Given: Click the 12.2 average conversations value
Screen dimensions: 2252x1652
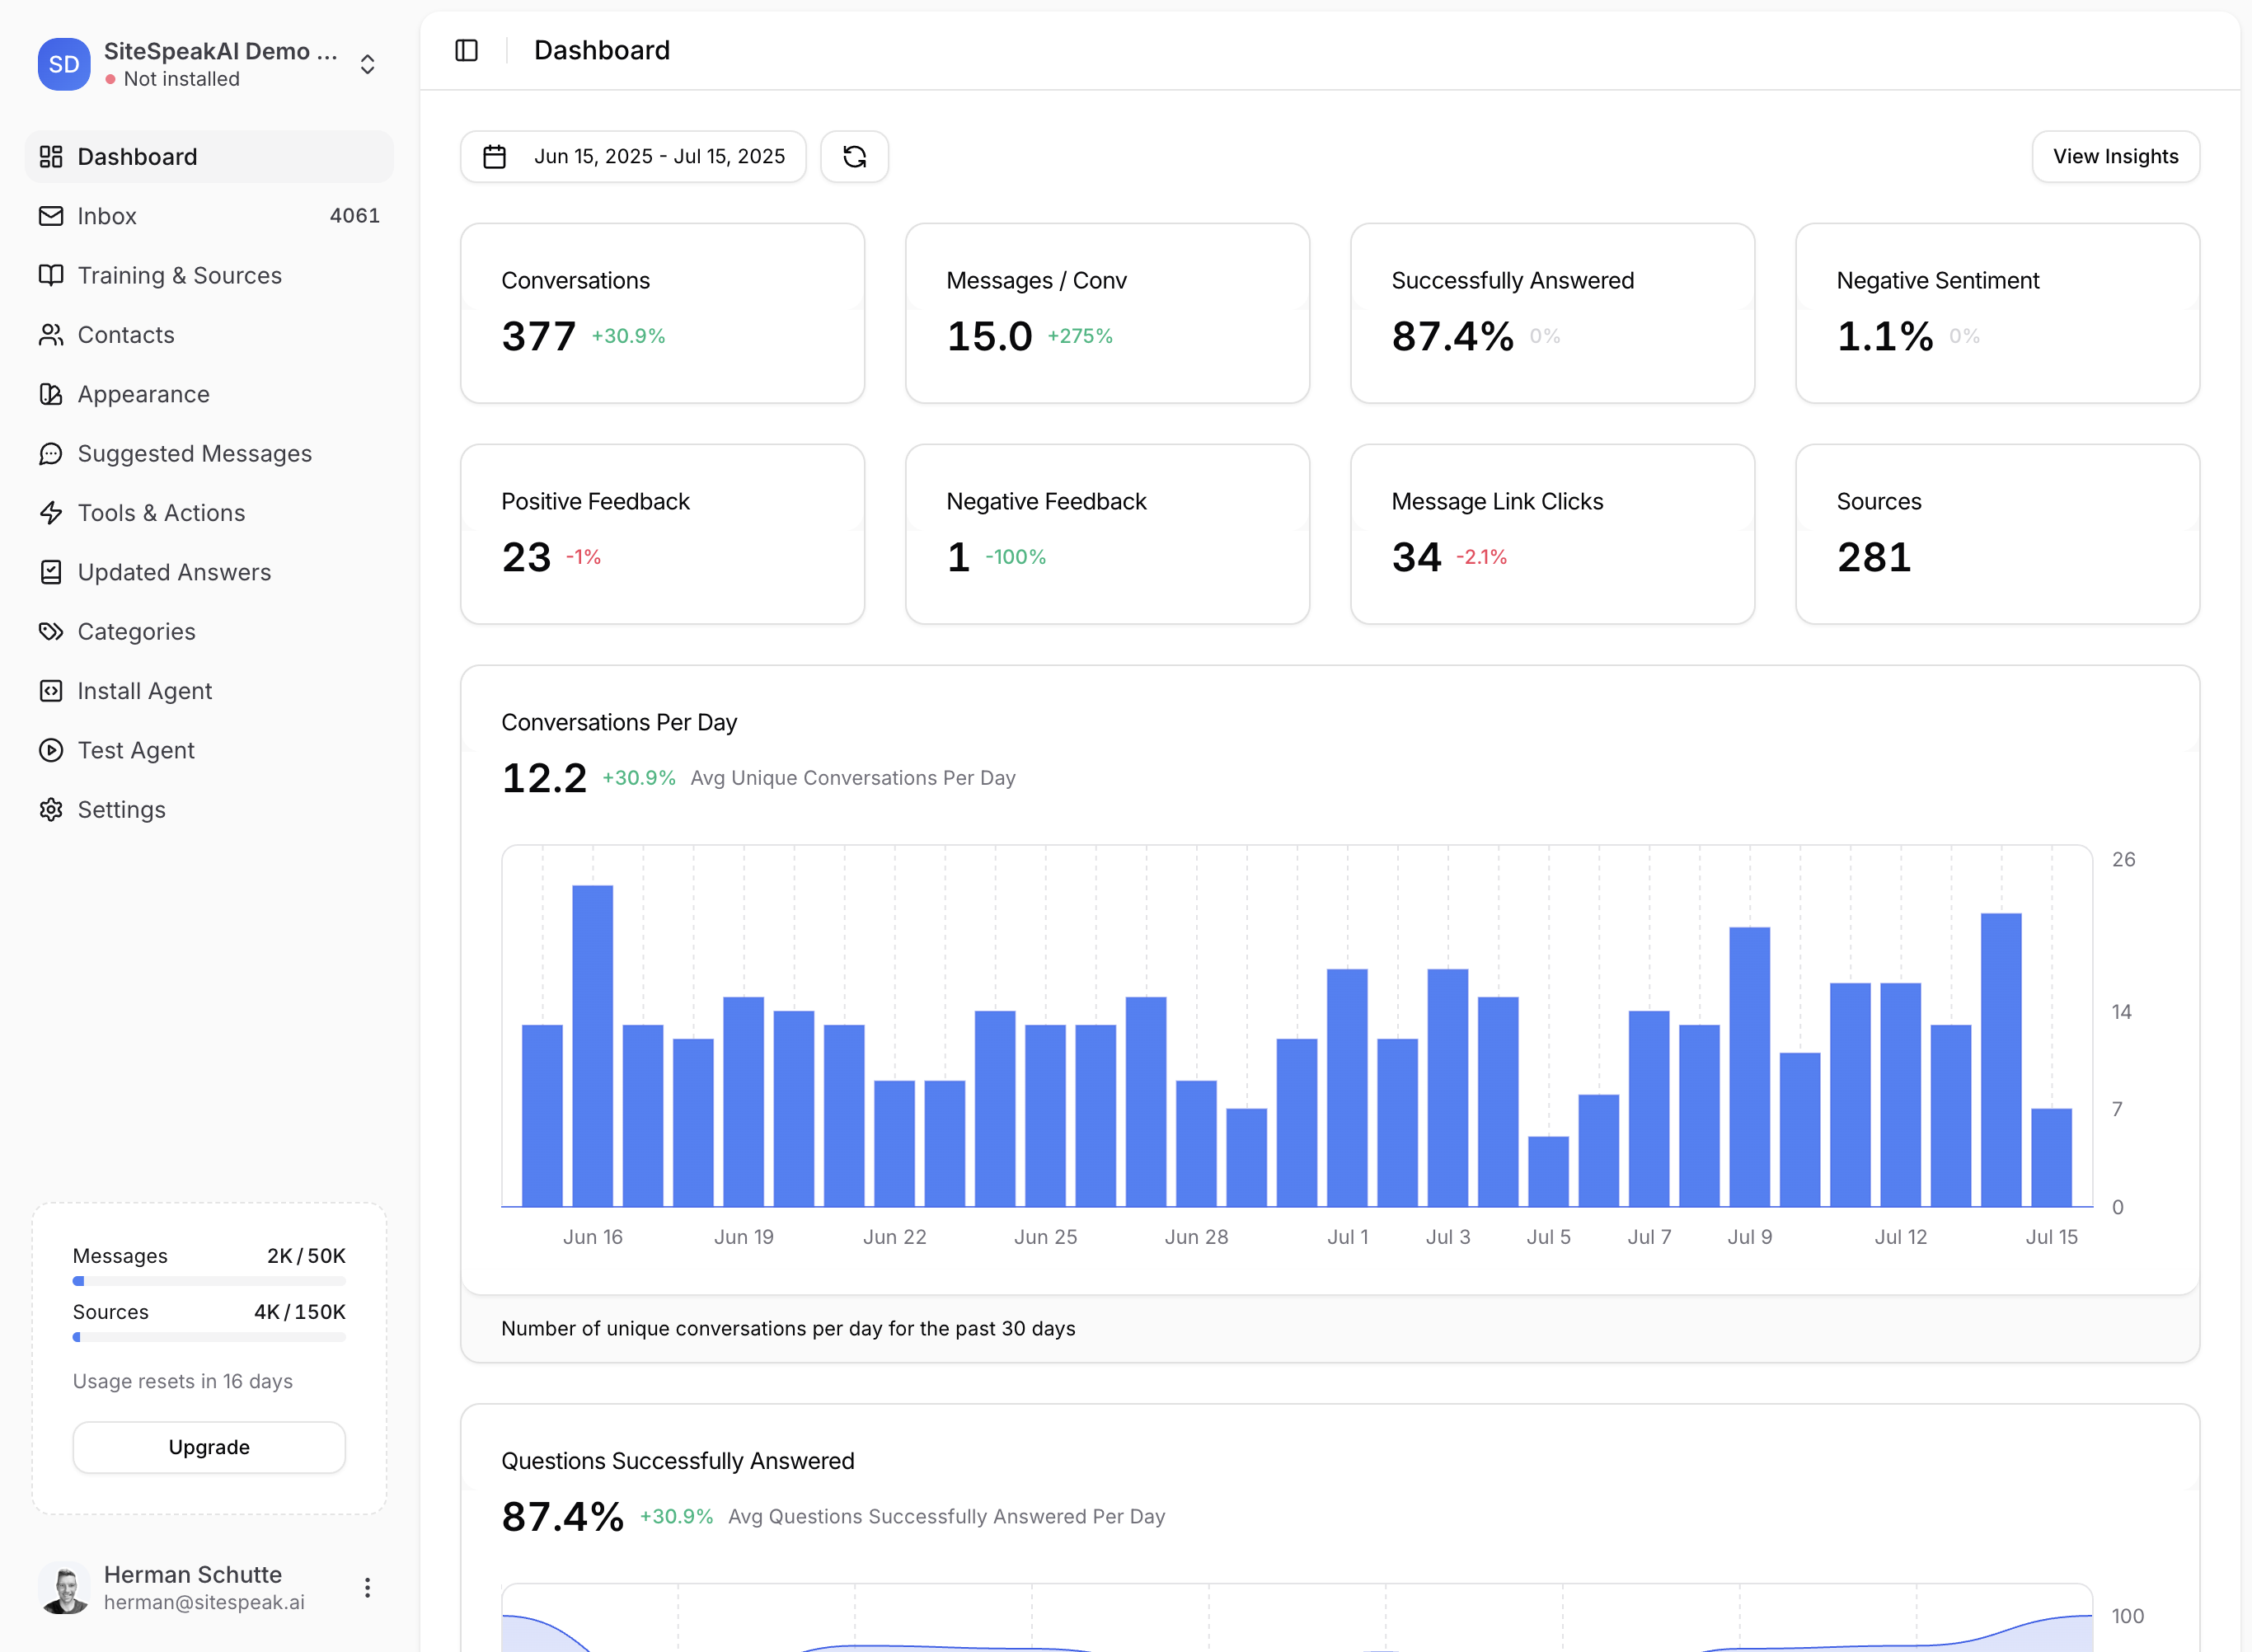Looking at the screenshot, I should click(544, 778).
